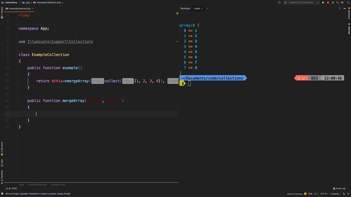Click the read-only lock toggle icon in status bar
The height and width of the screenshot is (197, 351).
[x=344, y=194]
